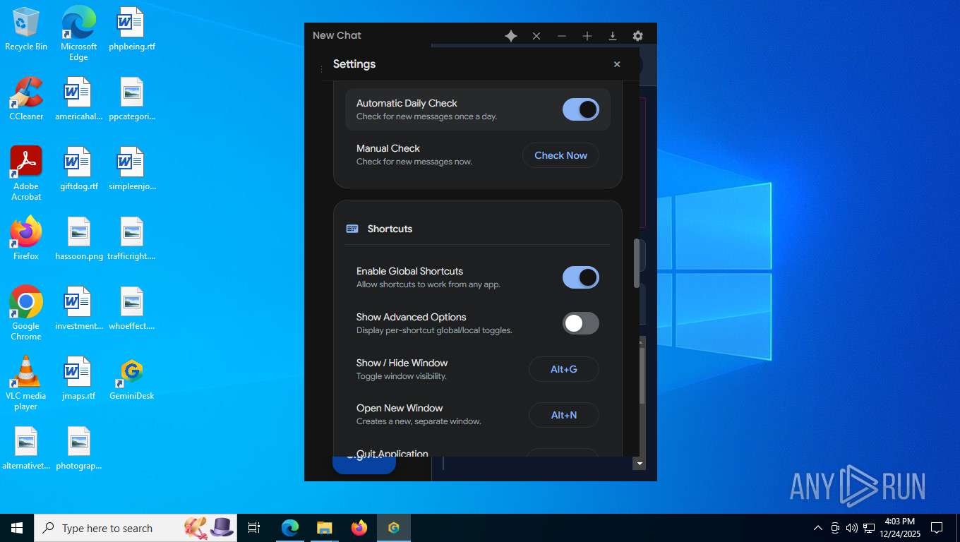Select the simpleenjo... document icon

(x=132, y=169)
